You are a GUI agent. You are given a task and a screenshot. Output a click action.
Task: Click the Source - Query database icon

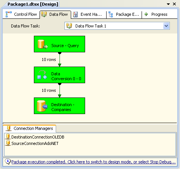tap(43, 44)
